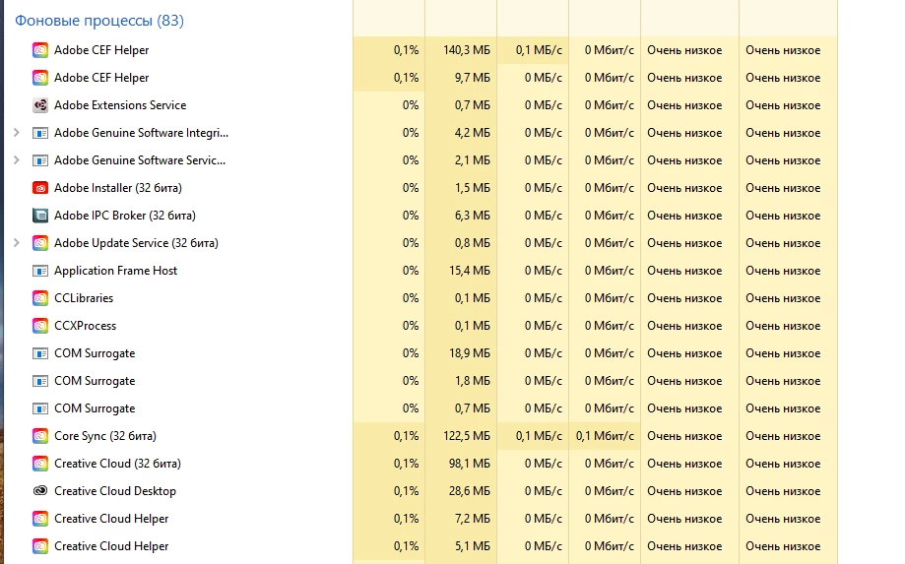Click the CCLibraries process icon
Screen dimensions: 905x564
click(x=39, y=298)
